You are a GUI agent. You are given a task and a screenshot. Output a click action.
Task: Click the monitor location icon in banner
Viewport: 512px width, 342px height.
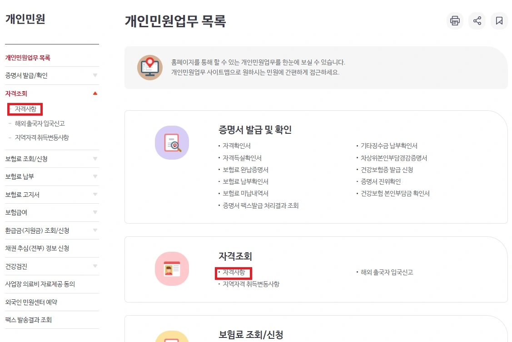tap(150, 68)
